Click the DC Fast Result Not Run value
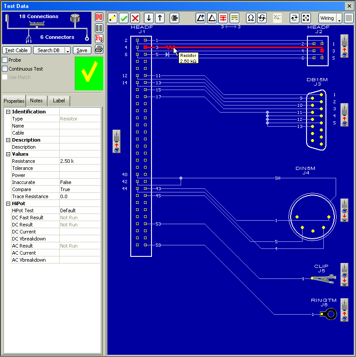 click(80, 218)
